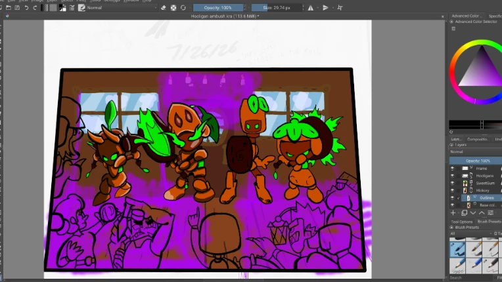This screenshot has height=282, width=502.
Task: Open brush editor settings icon
Action: (x=72, y=8)
